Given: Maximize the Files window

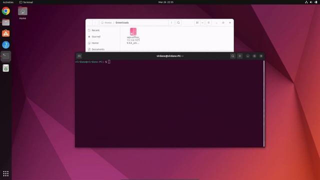Looking at the screenshot, I should pos(223,22).
